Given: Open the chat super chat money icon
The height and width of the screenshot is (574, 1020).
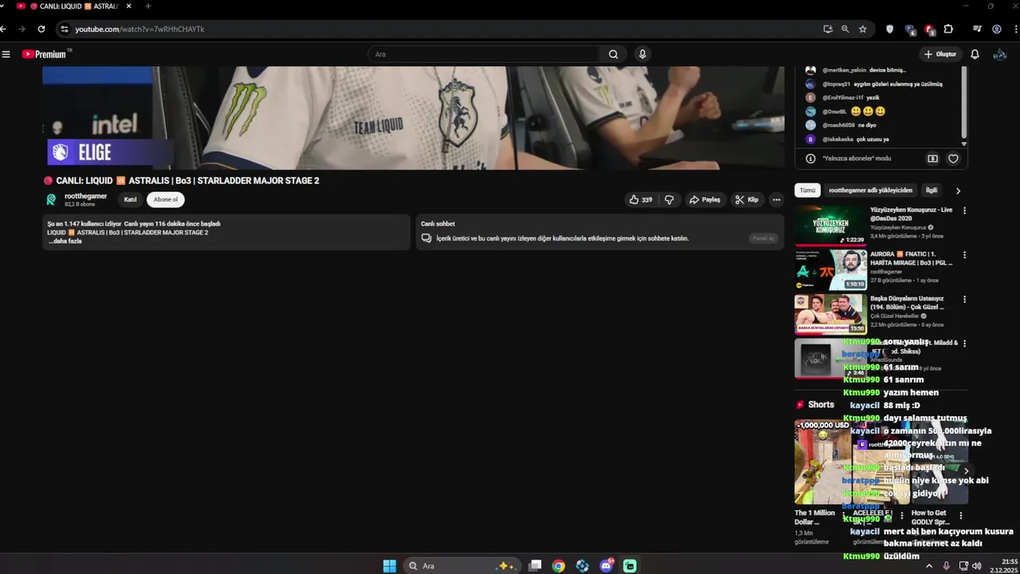Looking at the screenshot, I should tap(932, 159).
